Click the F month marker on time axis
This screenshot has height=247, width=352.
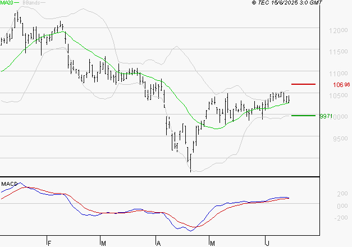tap(49, 244)
